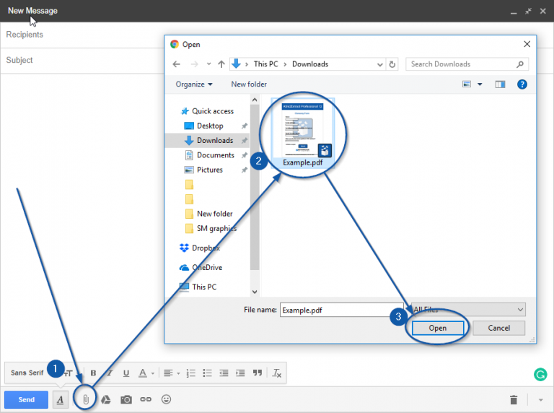
Task: Click the attach files paperclip icon
Action: (x=85, y=399)
